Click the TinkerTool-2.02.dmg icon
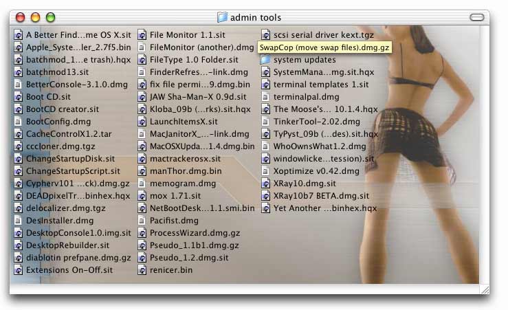The height and width of the screenshot is (310, 508). [265, 122]
